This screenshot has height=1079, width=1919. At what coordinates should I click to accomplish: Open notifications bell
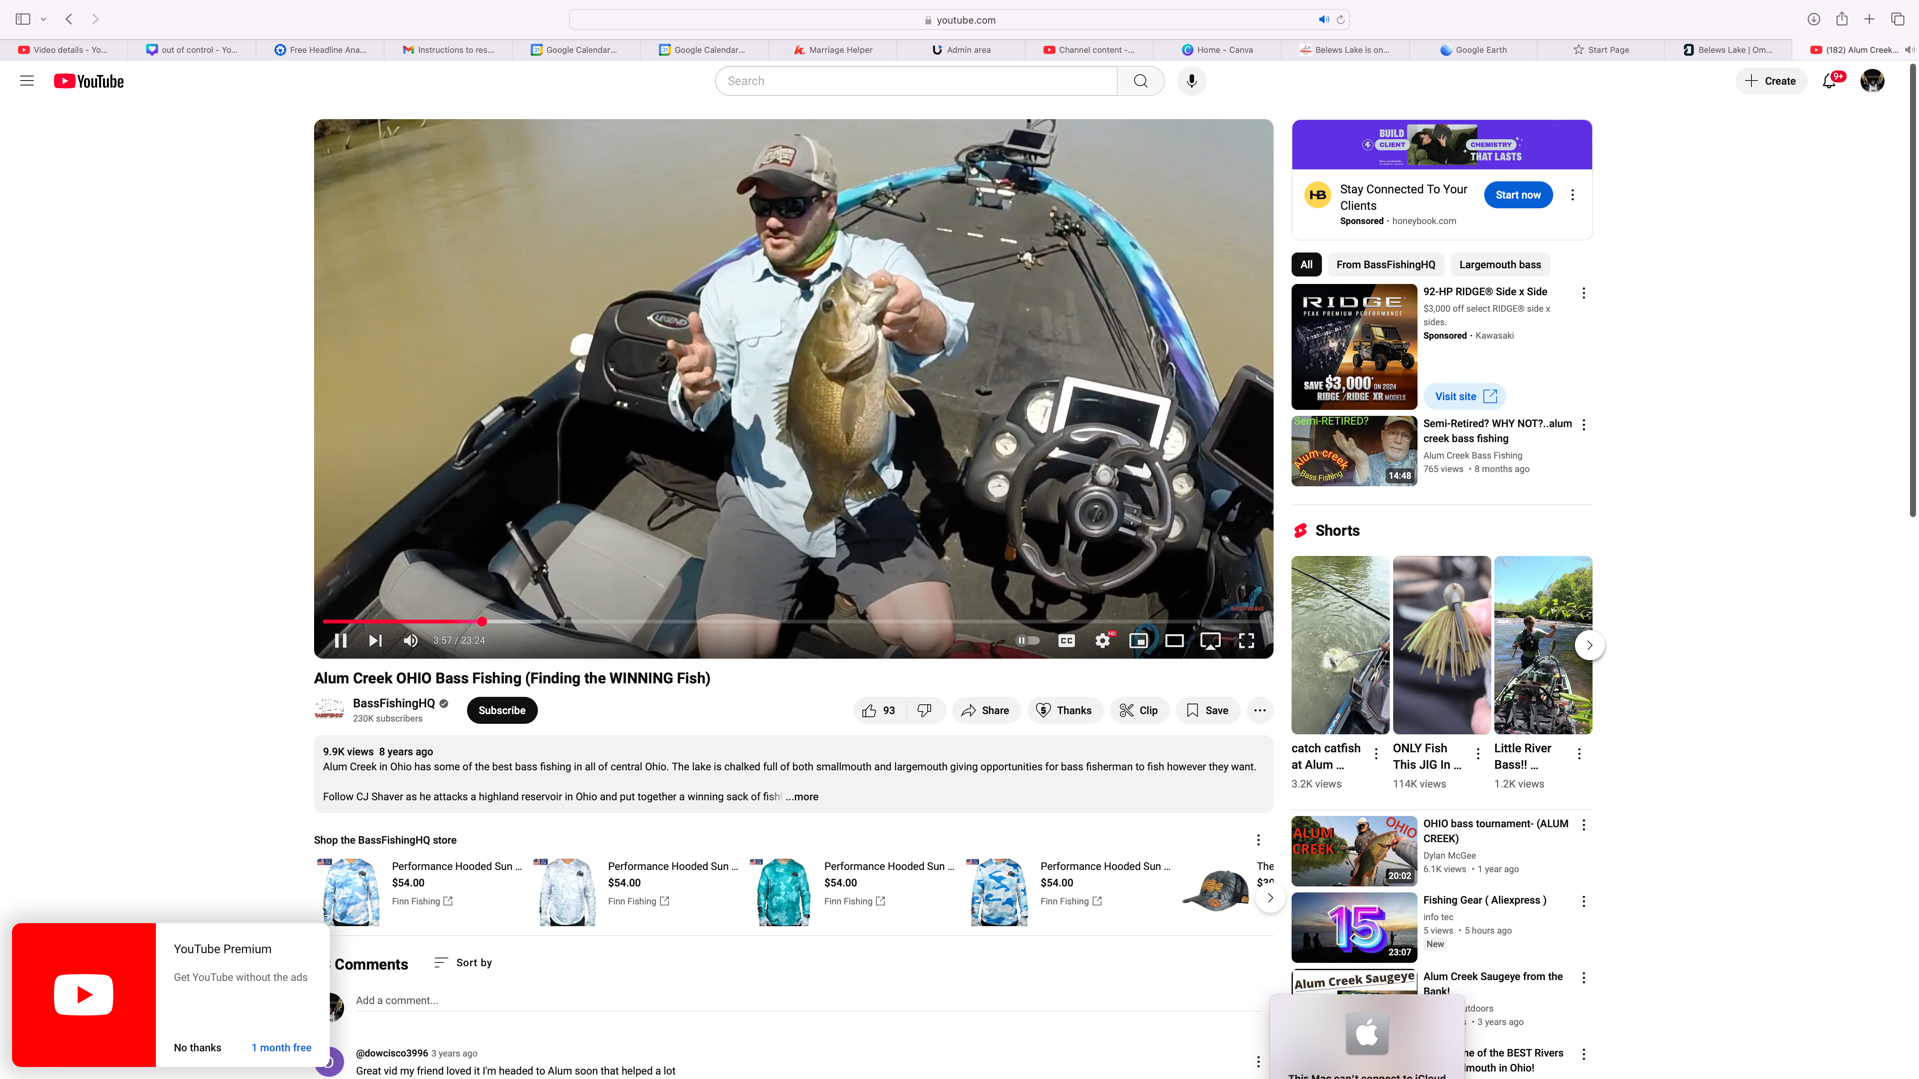click(1829, 81)
